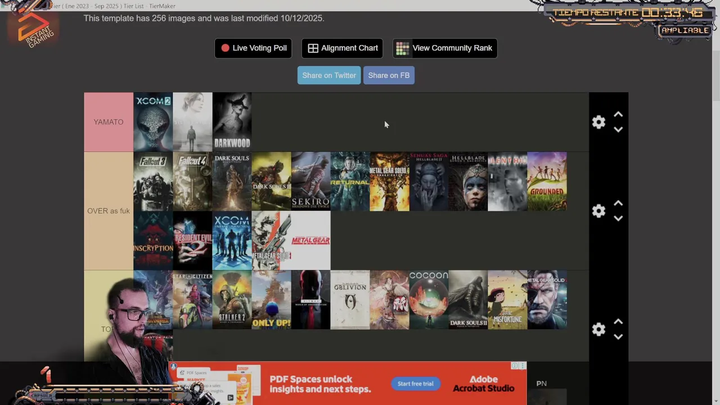Open the Alignment Chart
This screenshot has width=720, height=405.
point(342,48)
